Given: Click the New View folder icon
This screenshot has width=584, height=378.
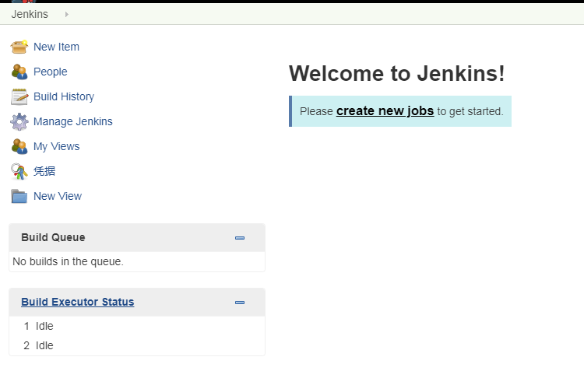Looking at the screenshot, I should (x=19, y=197).
